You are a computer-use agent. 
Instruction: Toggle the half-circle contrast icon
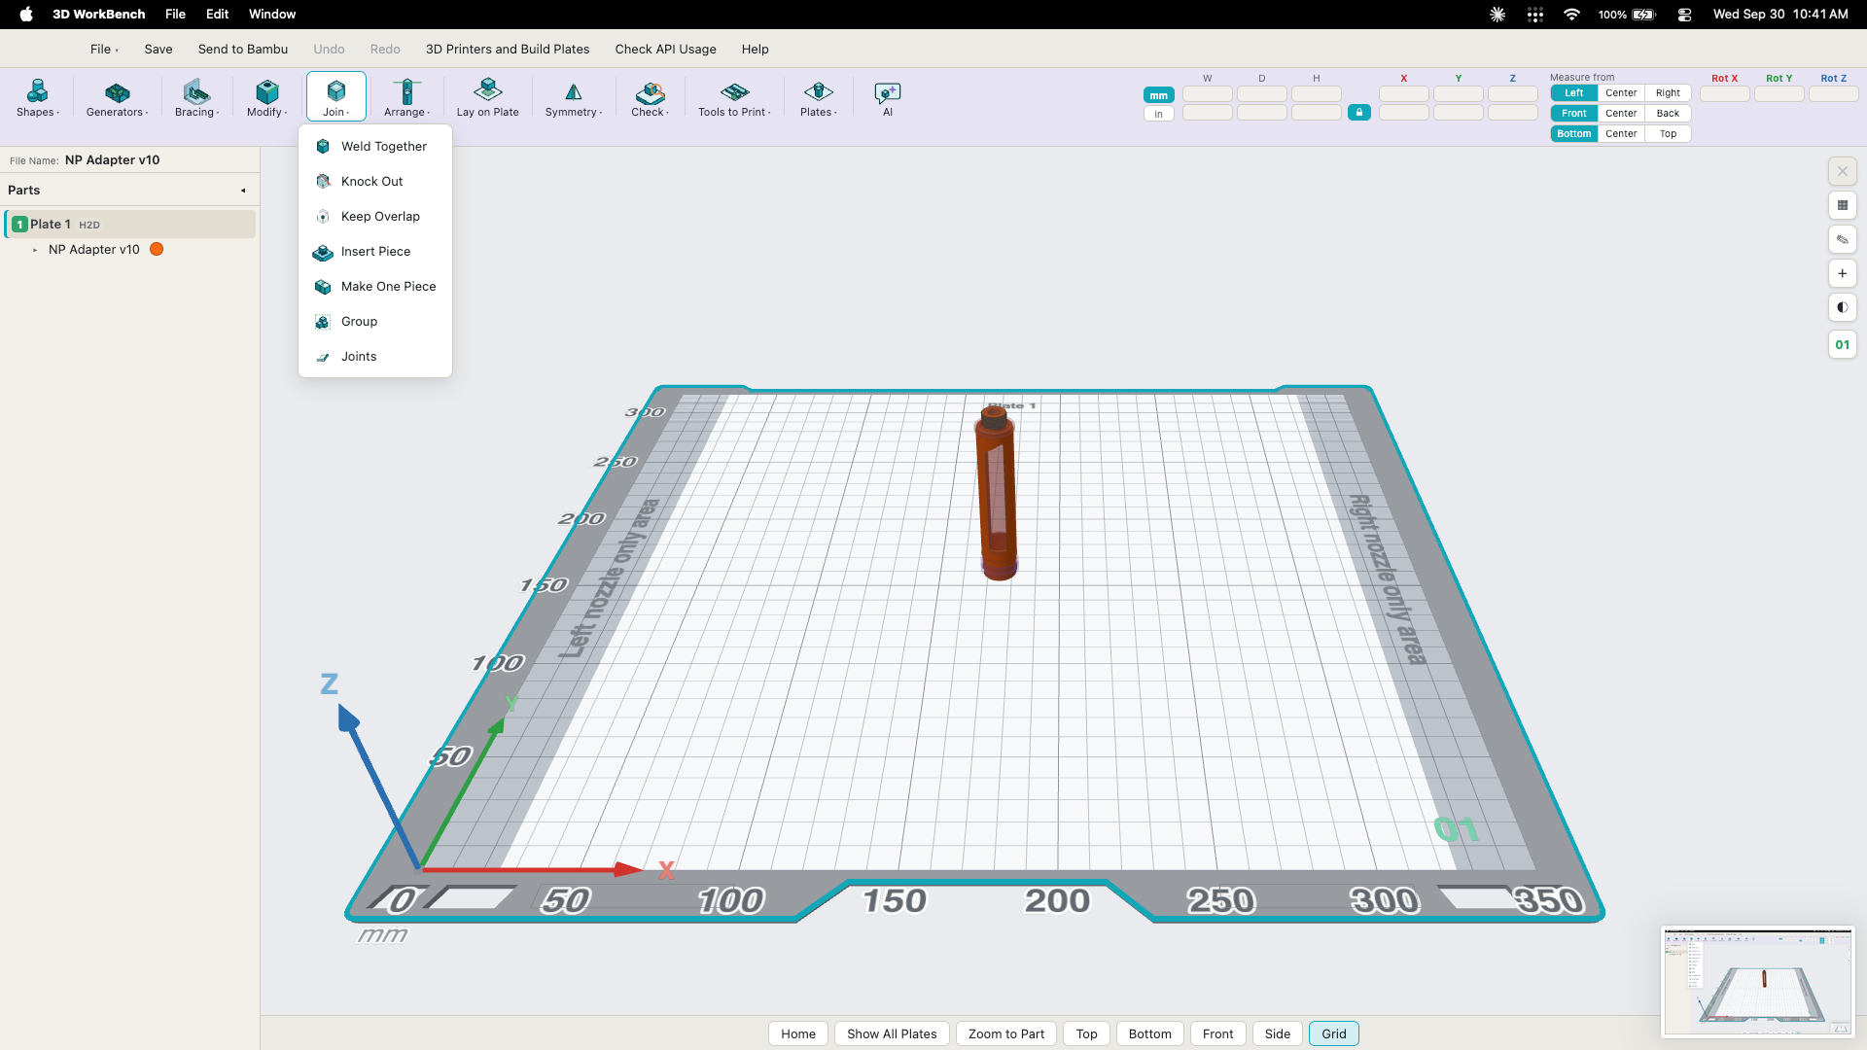click(x=1842, y=307)
